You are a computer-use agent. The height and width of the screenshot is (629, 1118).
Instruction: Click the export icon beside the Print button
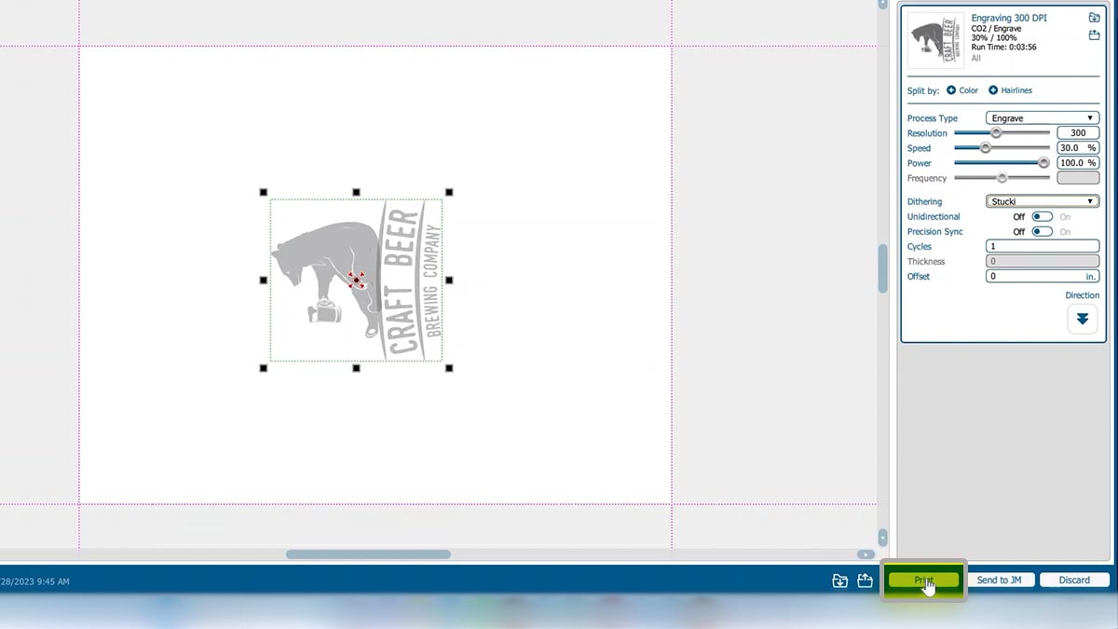[x=864, y=581]
